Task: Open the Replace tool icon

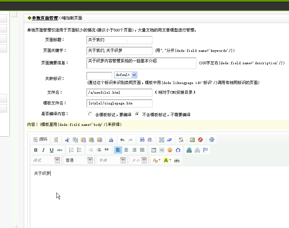Action: pyautogui.click(x=150, y=140)
